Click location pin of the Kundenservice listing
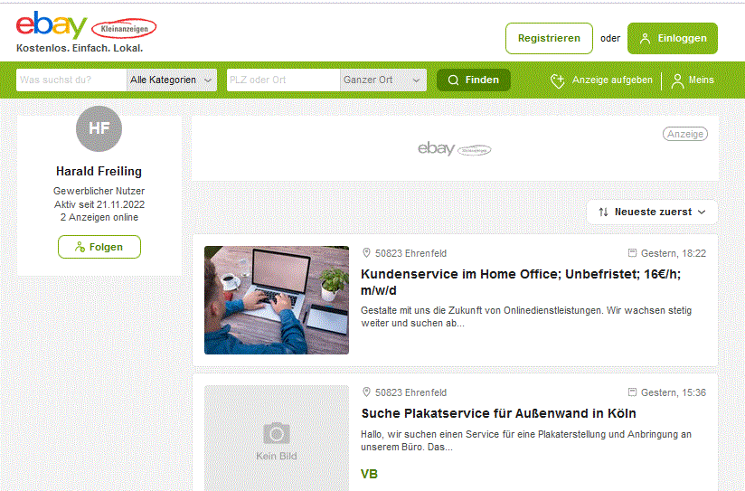 pyautogui.click(x=366, y=253)
